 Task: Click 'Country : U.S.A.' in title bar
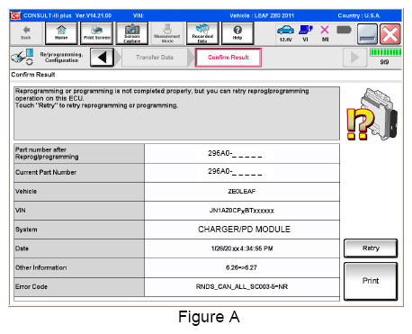pyautogui.click(x=359, y=15)
